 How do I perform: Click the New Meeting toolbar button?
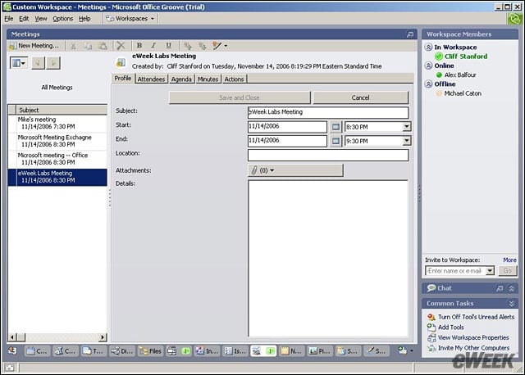pyautogui.click(x=34, y=46)
